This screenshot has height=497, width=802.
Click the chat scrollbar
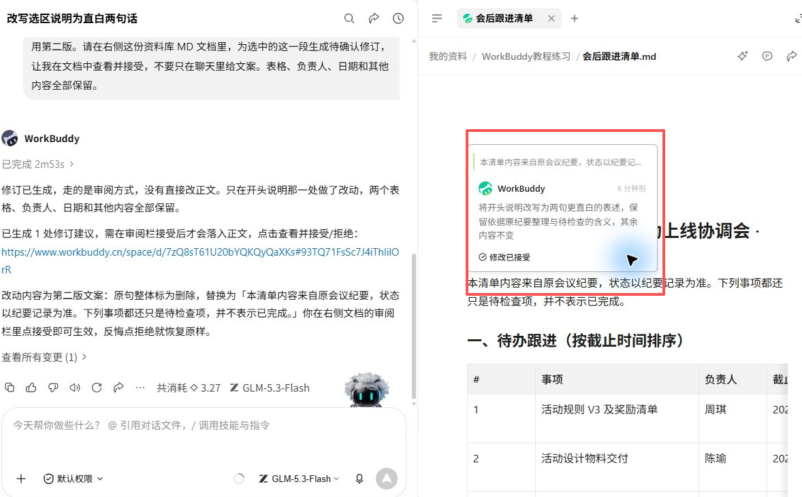point(414,327)
